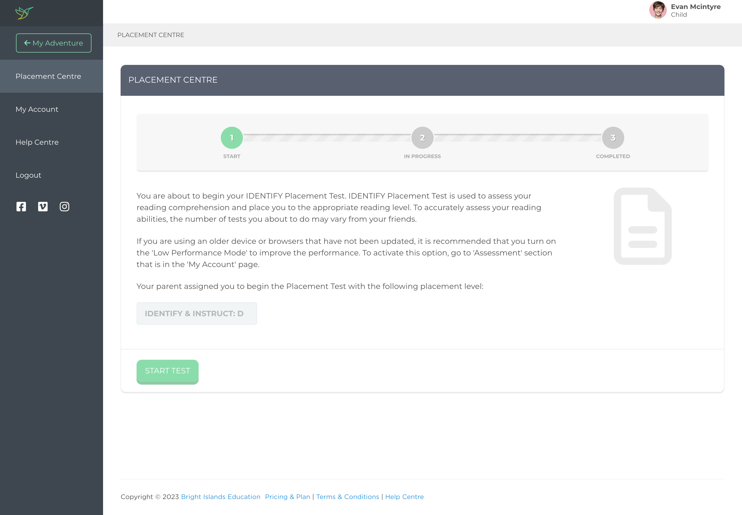Click the Help Centre footer link

click(404, 497)
